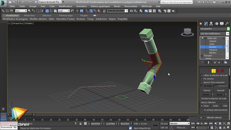
Task: Open the 'Local' coordinate system dropdown
Action: 64,11
